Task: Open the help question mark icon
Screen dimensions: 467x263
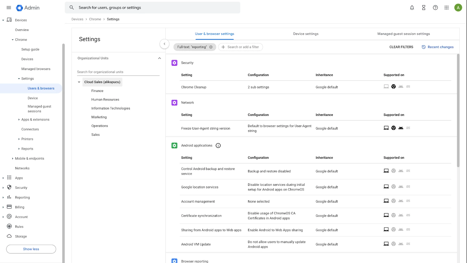Action: click(435, 8)
